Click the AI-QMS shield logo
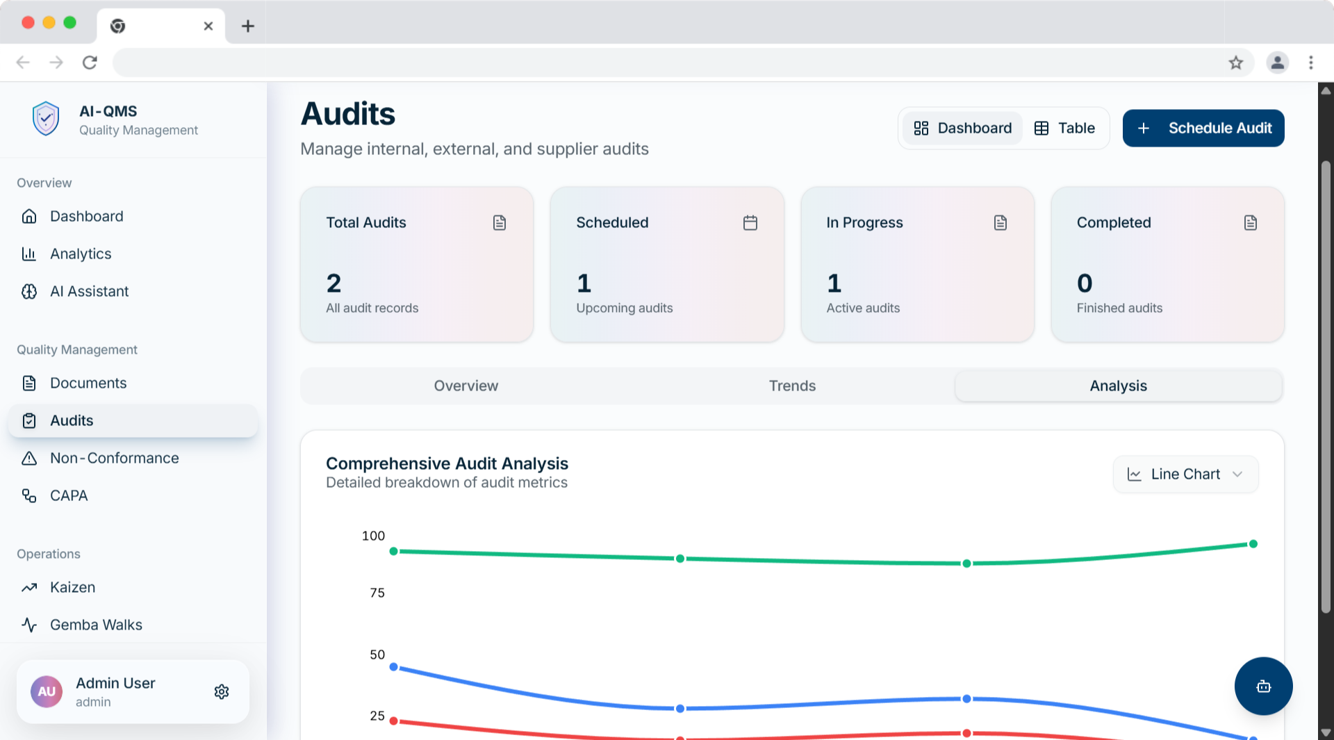 (x=46, y=119)
